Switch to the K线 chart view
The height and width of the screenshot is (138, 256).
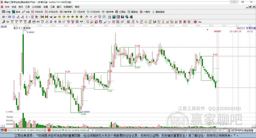pyautogui.click(x=26, y=12)
